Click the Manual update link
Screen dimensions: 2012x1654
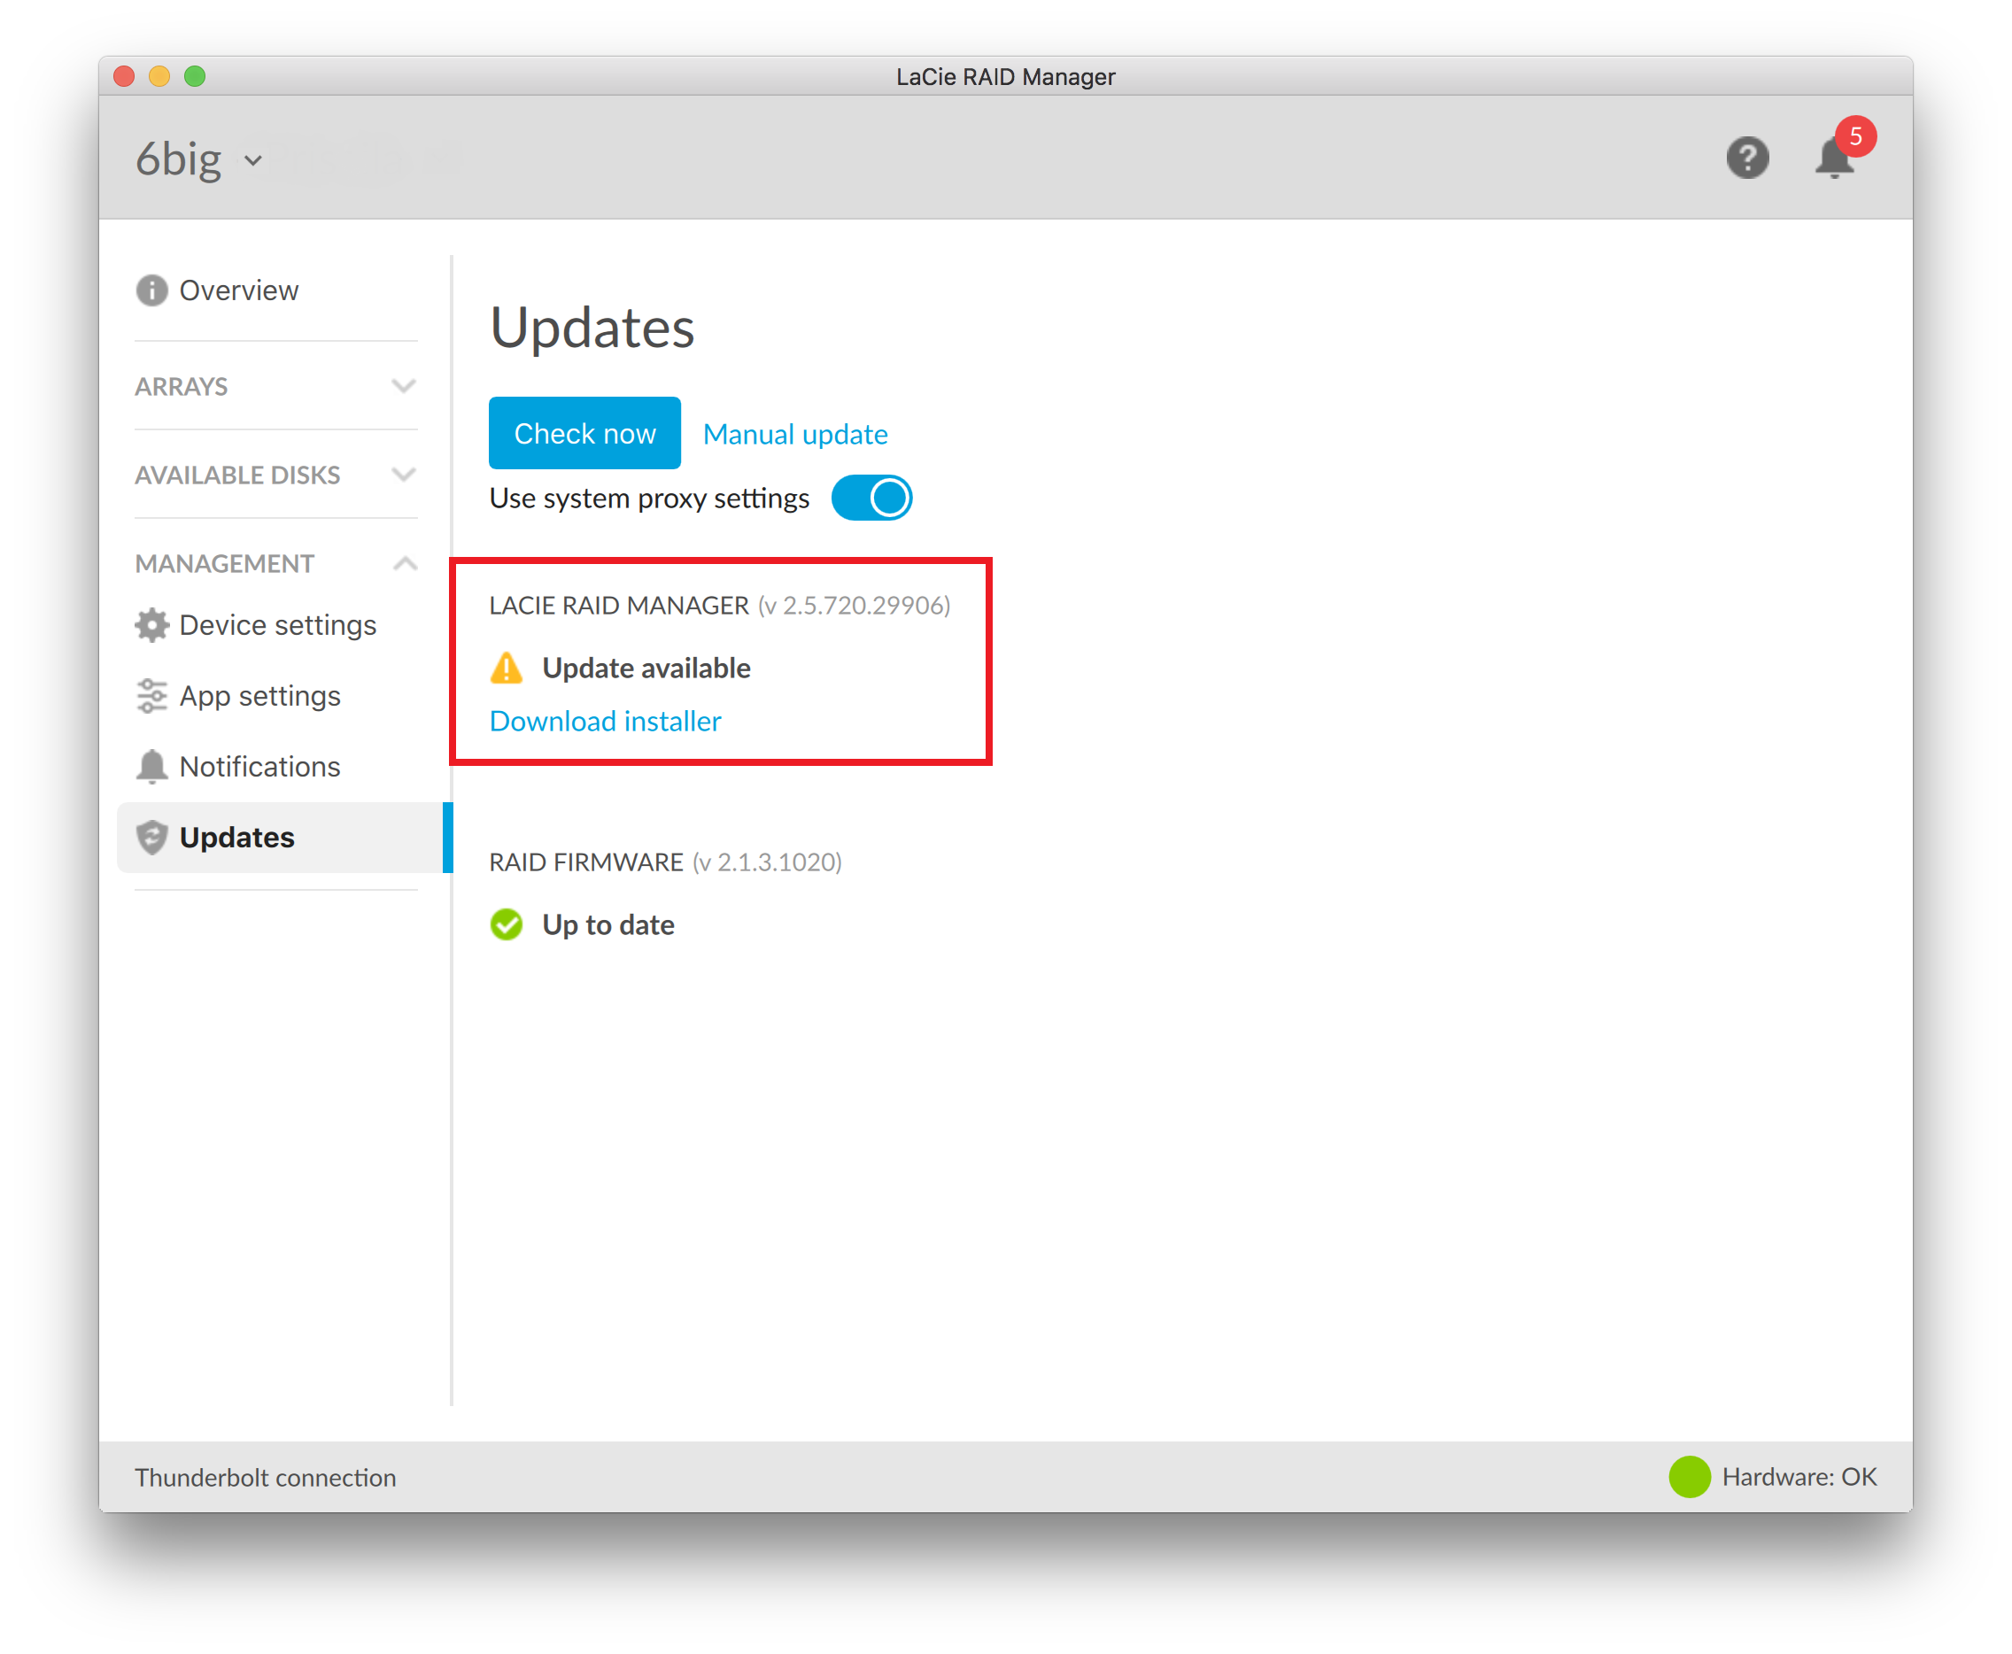coord(794,434)
